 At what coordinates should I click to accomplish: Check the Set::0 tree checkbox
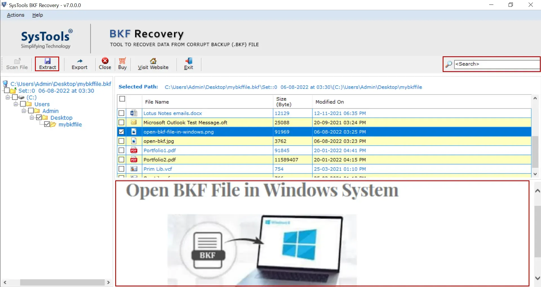pos(7,90)
